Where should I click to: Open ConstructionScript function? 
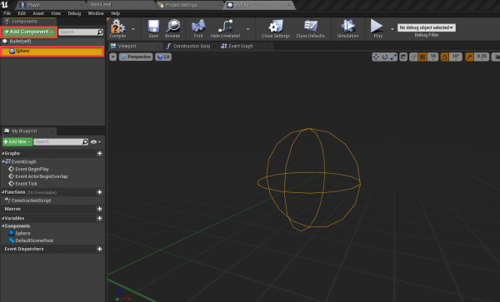pyautogui.click(x=31, y=201)
